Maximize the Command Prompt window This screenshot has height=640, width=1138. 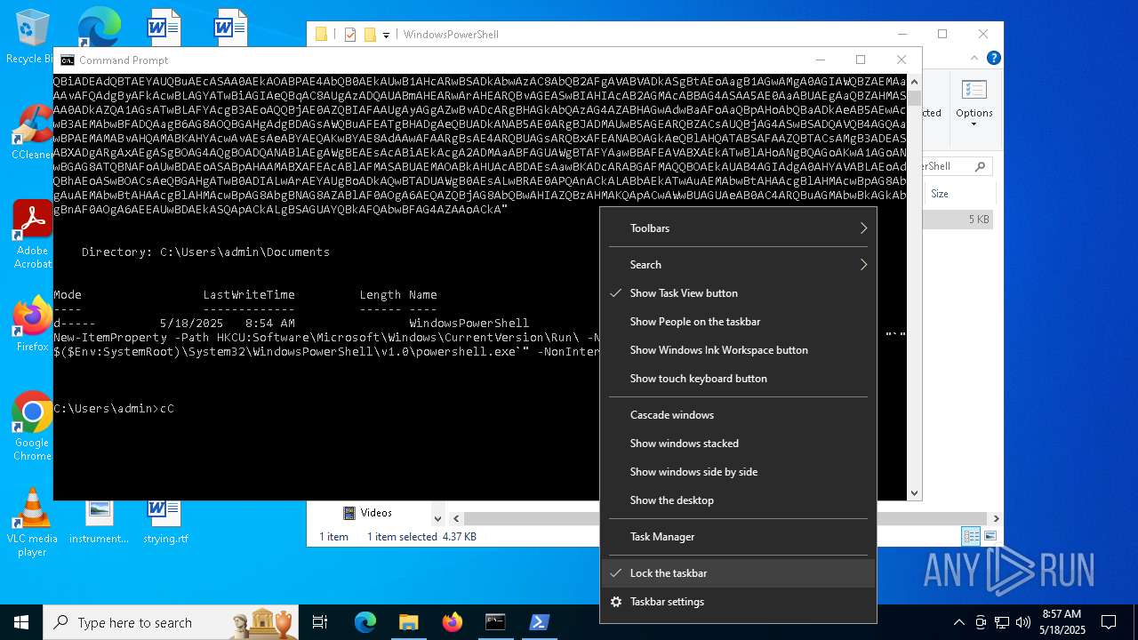(x=860, y=60)
